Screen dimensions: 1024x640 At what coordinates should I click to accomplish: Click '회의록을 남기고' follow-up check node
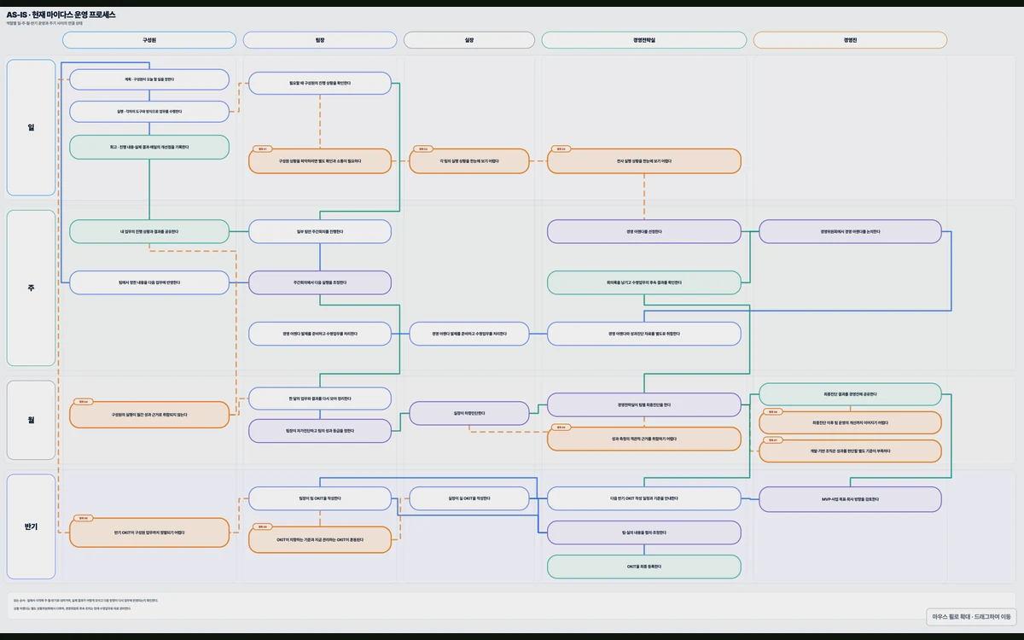[644, 282]
